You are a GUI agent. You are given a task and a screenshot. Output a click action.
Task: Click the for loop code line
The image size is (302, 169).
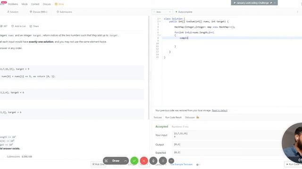click(194, 32)
